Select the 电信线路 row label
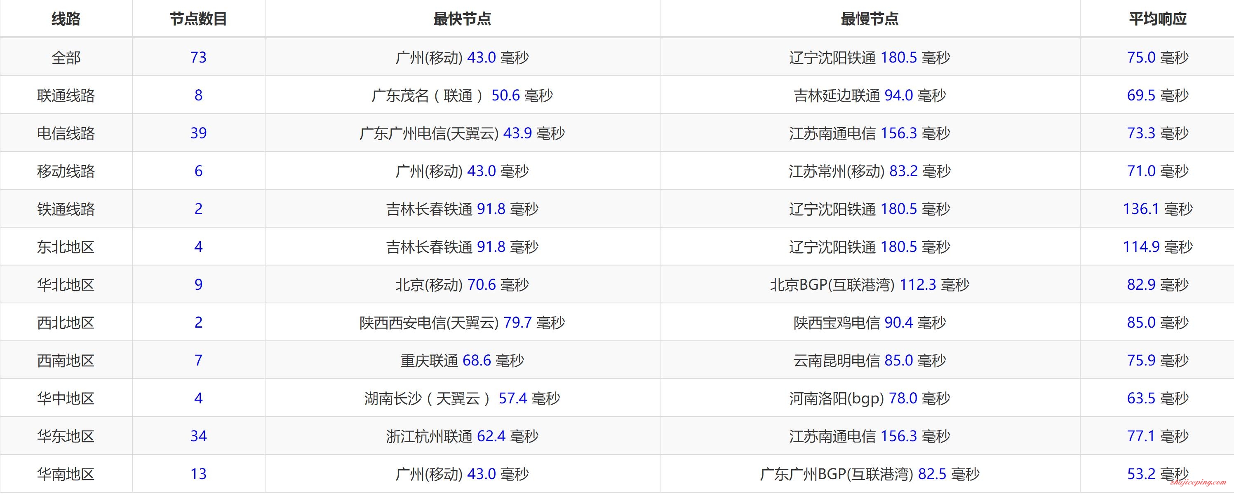Image resolution: width=1234 pixels, height=496 pixels. tap(66, 133)
